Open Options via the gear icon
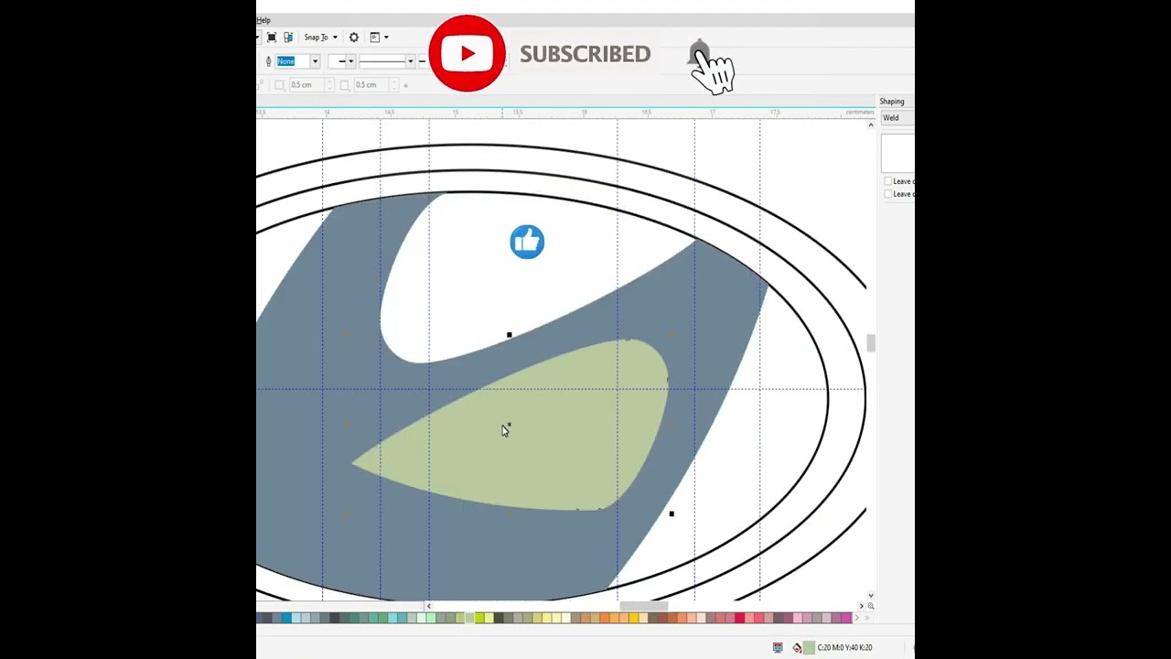The height and width of the screenshot is (659, 1171). click(x=354, y=38)
